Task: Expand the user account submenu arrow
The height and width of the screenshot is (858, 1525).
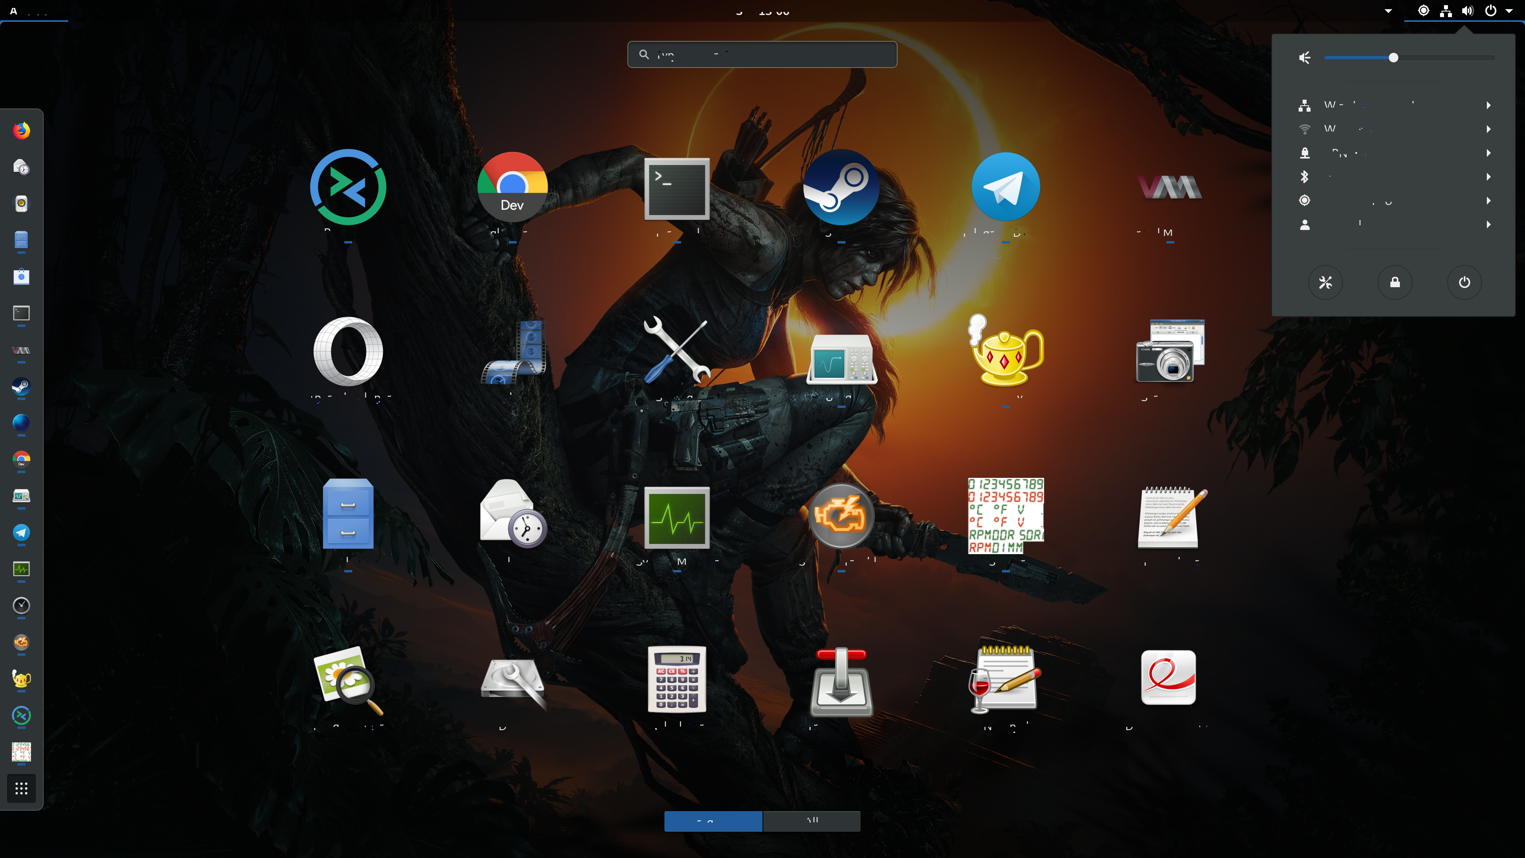Action: pyautogui.click(x=1488, y=224)
